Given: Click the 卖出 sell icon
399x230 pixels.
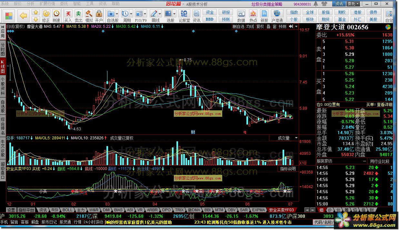Looking at the screenshot, I should click(x=78, y=15).
